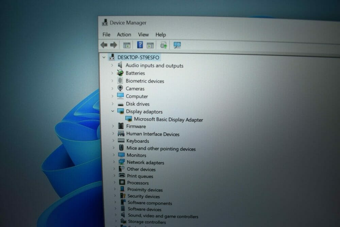Viewport: 340px width, 227px height.
Task: Select the Storage controllers label
Action: (147, 222)
